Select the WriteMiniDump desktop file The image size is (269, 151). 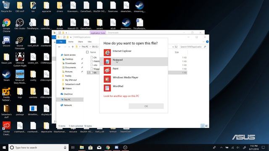[x=33, y=110]
